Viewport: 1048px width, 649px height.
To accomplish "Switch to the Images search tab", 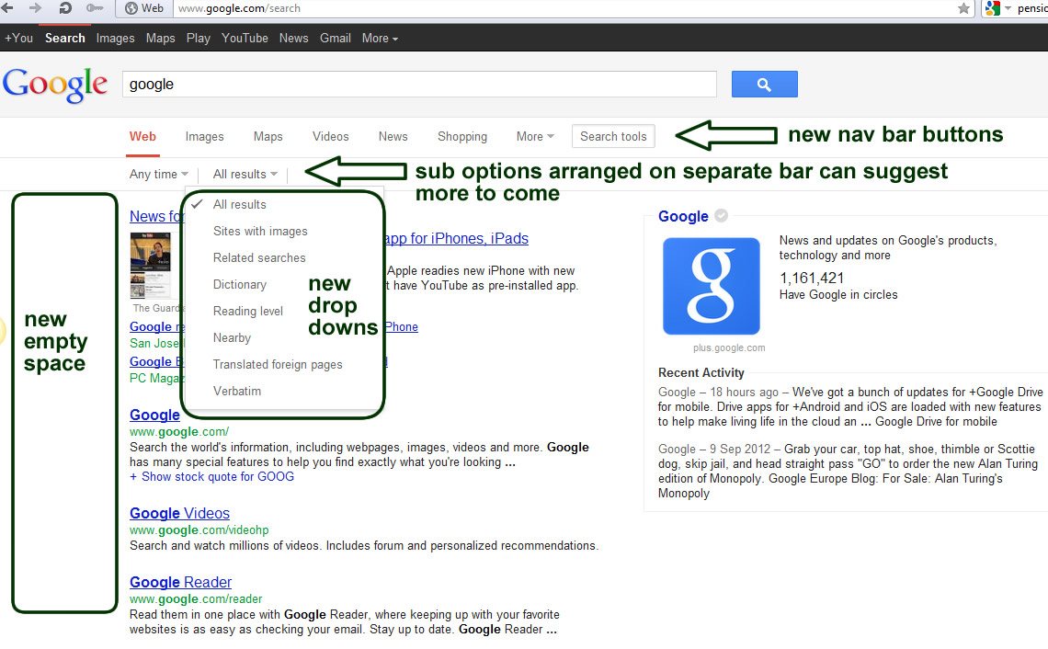I will [x=204, y=136].
